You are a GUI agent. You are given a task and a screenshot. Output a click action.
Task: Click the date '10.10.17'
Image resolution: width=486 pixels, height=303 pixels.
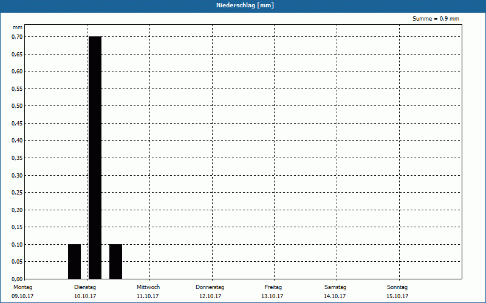85,296
